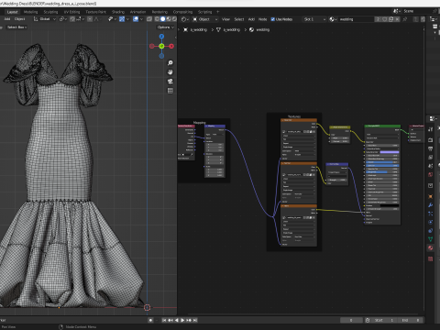The image size is (440, 330).
Task: Open the Select Box tool dropdown
Action: 16,27
